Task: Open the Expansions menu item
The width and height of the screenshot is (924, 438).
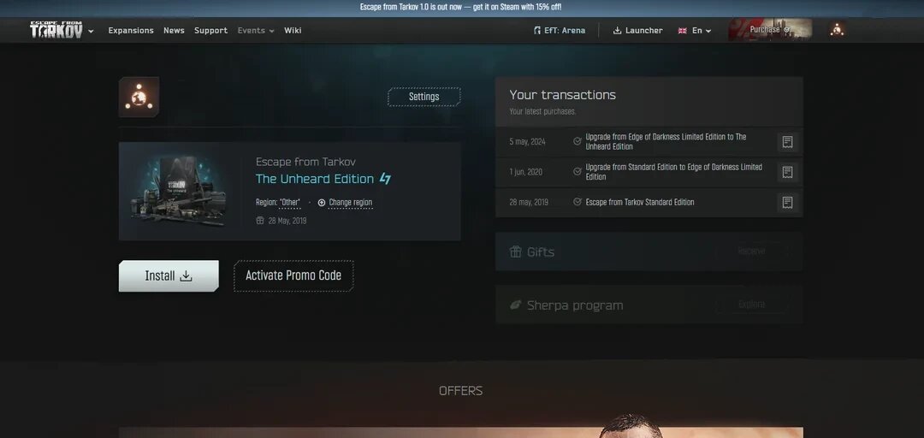Action: tap(131, 31)
